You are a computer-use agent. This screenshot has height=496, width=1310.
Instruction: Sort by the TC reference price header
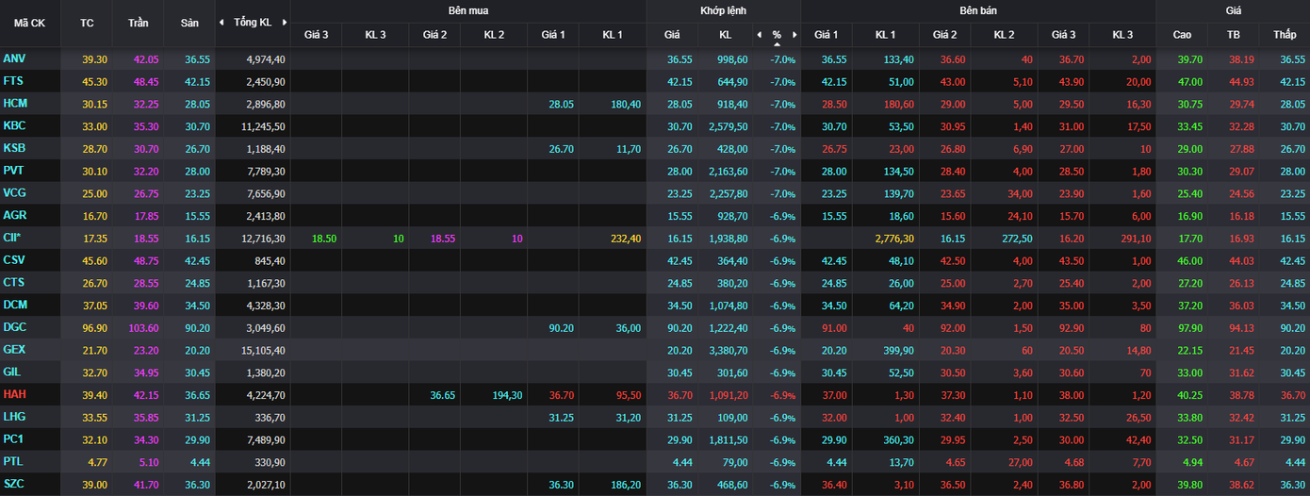point(87,22)
